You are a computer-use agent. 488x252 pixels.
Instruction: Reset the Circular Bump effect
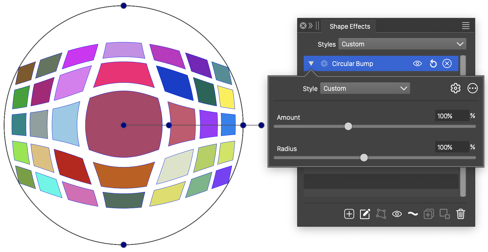click(433, 64)
